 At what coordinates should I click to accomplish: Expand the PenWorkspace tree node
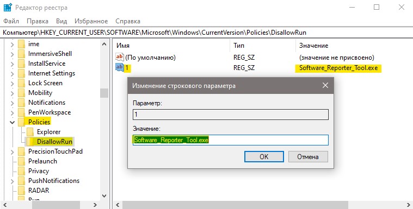click(x=12, y=112)
